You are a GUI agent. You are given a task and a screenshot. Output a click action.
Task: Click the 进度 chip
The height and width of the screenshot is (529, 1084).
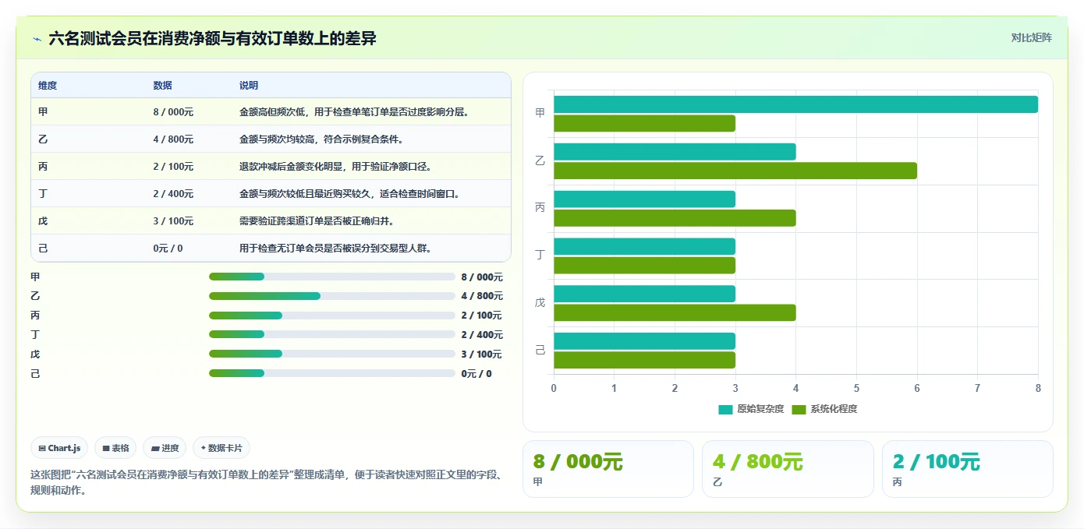165,448
